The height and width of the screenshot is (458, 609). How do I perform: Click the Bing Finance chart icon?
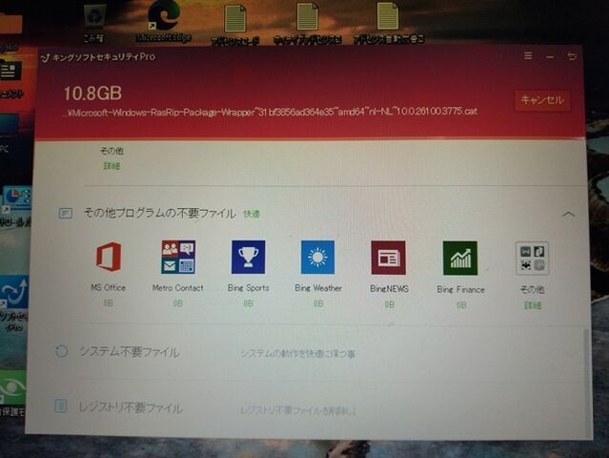click(x=460, y=258)
